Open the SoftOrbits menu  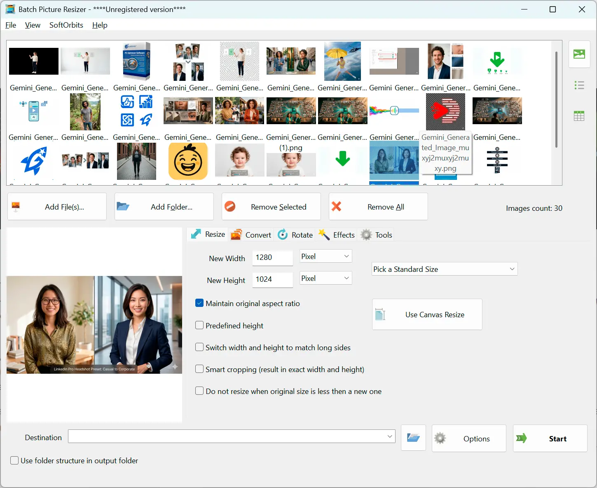[x=66, y=25]
